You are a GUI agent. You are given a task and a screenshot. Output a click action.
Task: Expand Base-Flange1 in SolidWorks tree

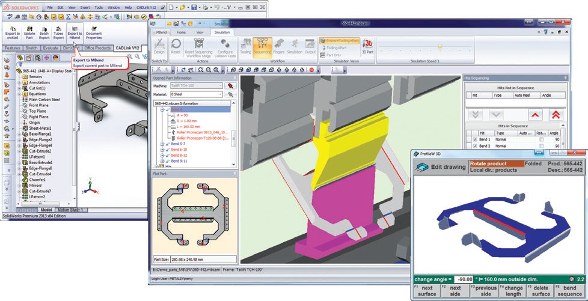19,134
